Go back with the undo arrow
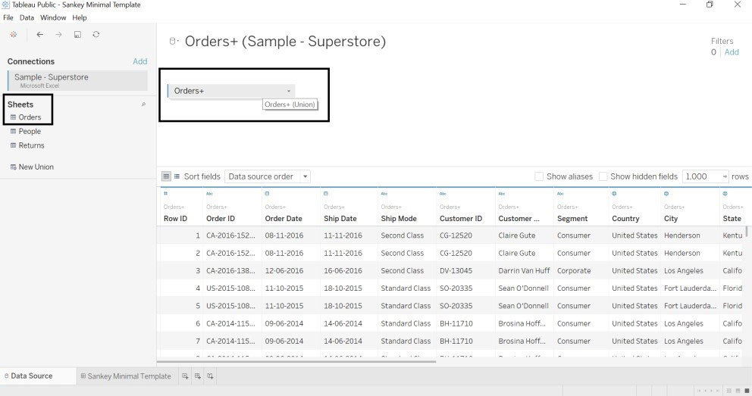Image resolution: width=752 pixels, height=396 pixels. coord(40,35)
